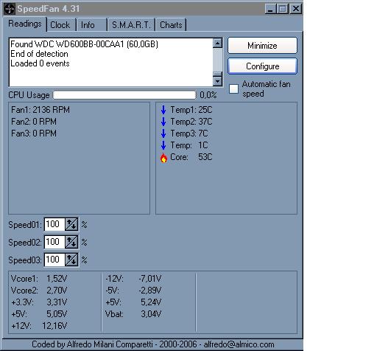Open the Configure dialog
The image size is (377, 351).
click(x=262, y=66)
